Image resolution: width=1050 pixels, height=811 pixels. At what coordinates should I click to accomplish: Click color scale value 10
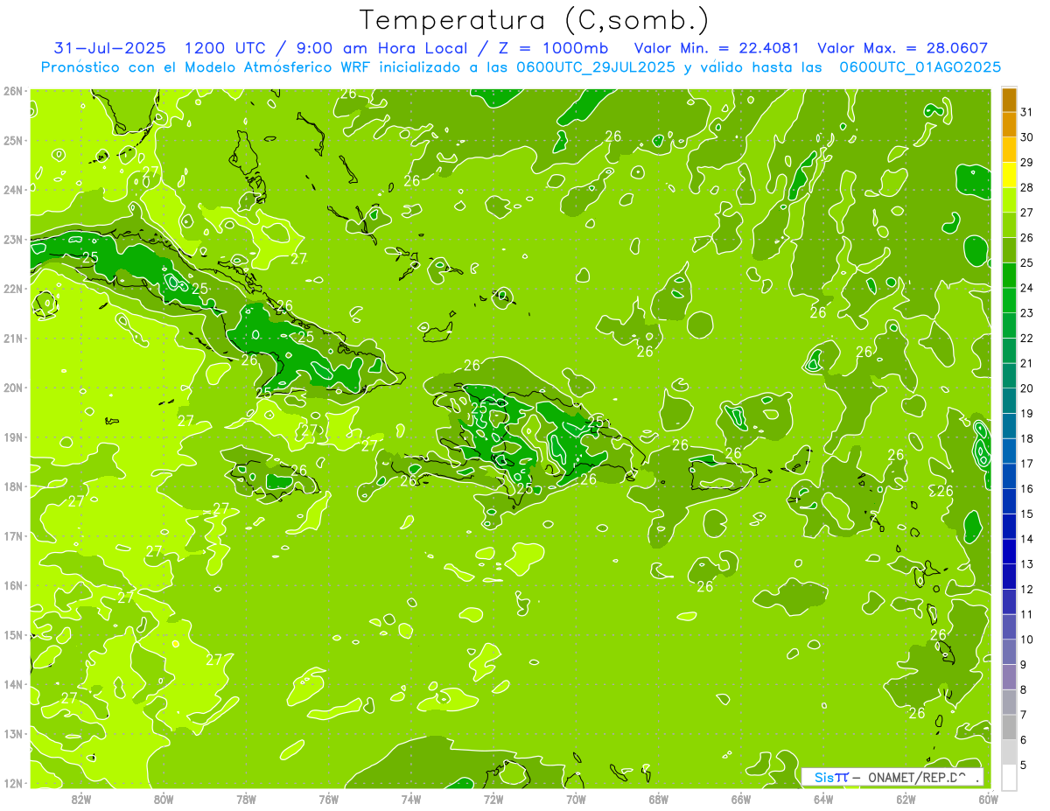click(x=1026, y=640)
